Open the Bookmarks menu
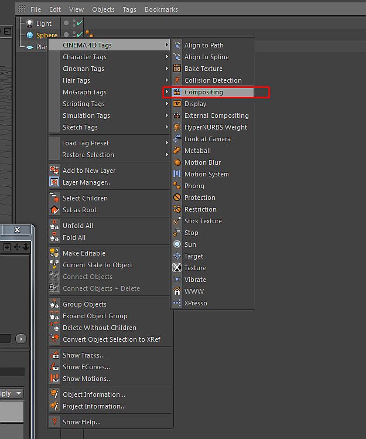Screen dimensions: 366x439 pyautogui.click(x=161, y=9)
